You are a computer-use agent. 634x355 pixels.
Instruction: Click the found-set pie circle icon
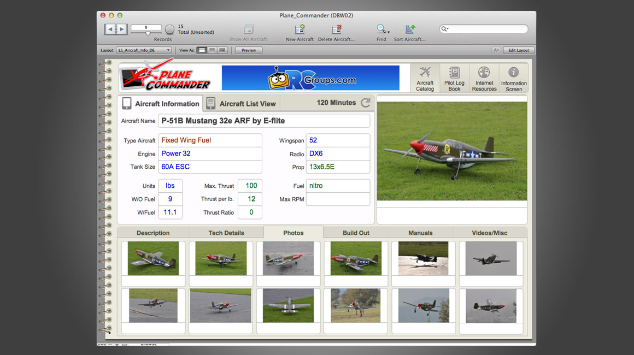(170, 29)
